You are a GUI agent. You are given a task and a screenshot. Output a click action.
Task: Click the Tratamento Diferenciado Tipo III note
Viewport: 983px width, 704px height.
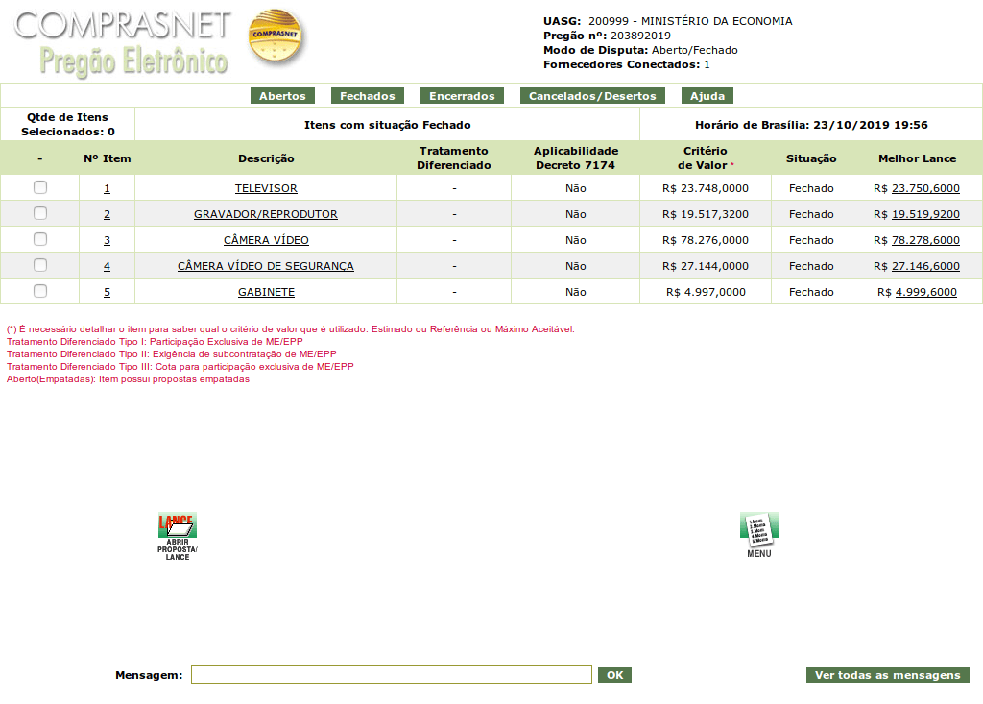point(180,367)
